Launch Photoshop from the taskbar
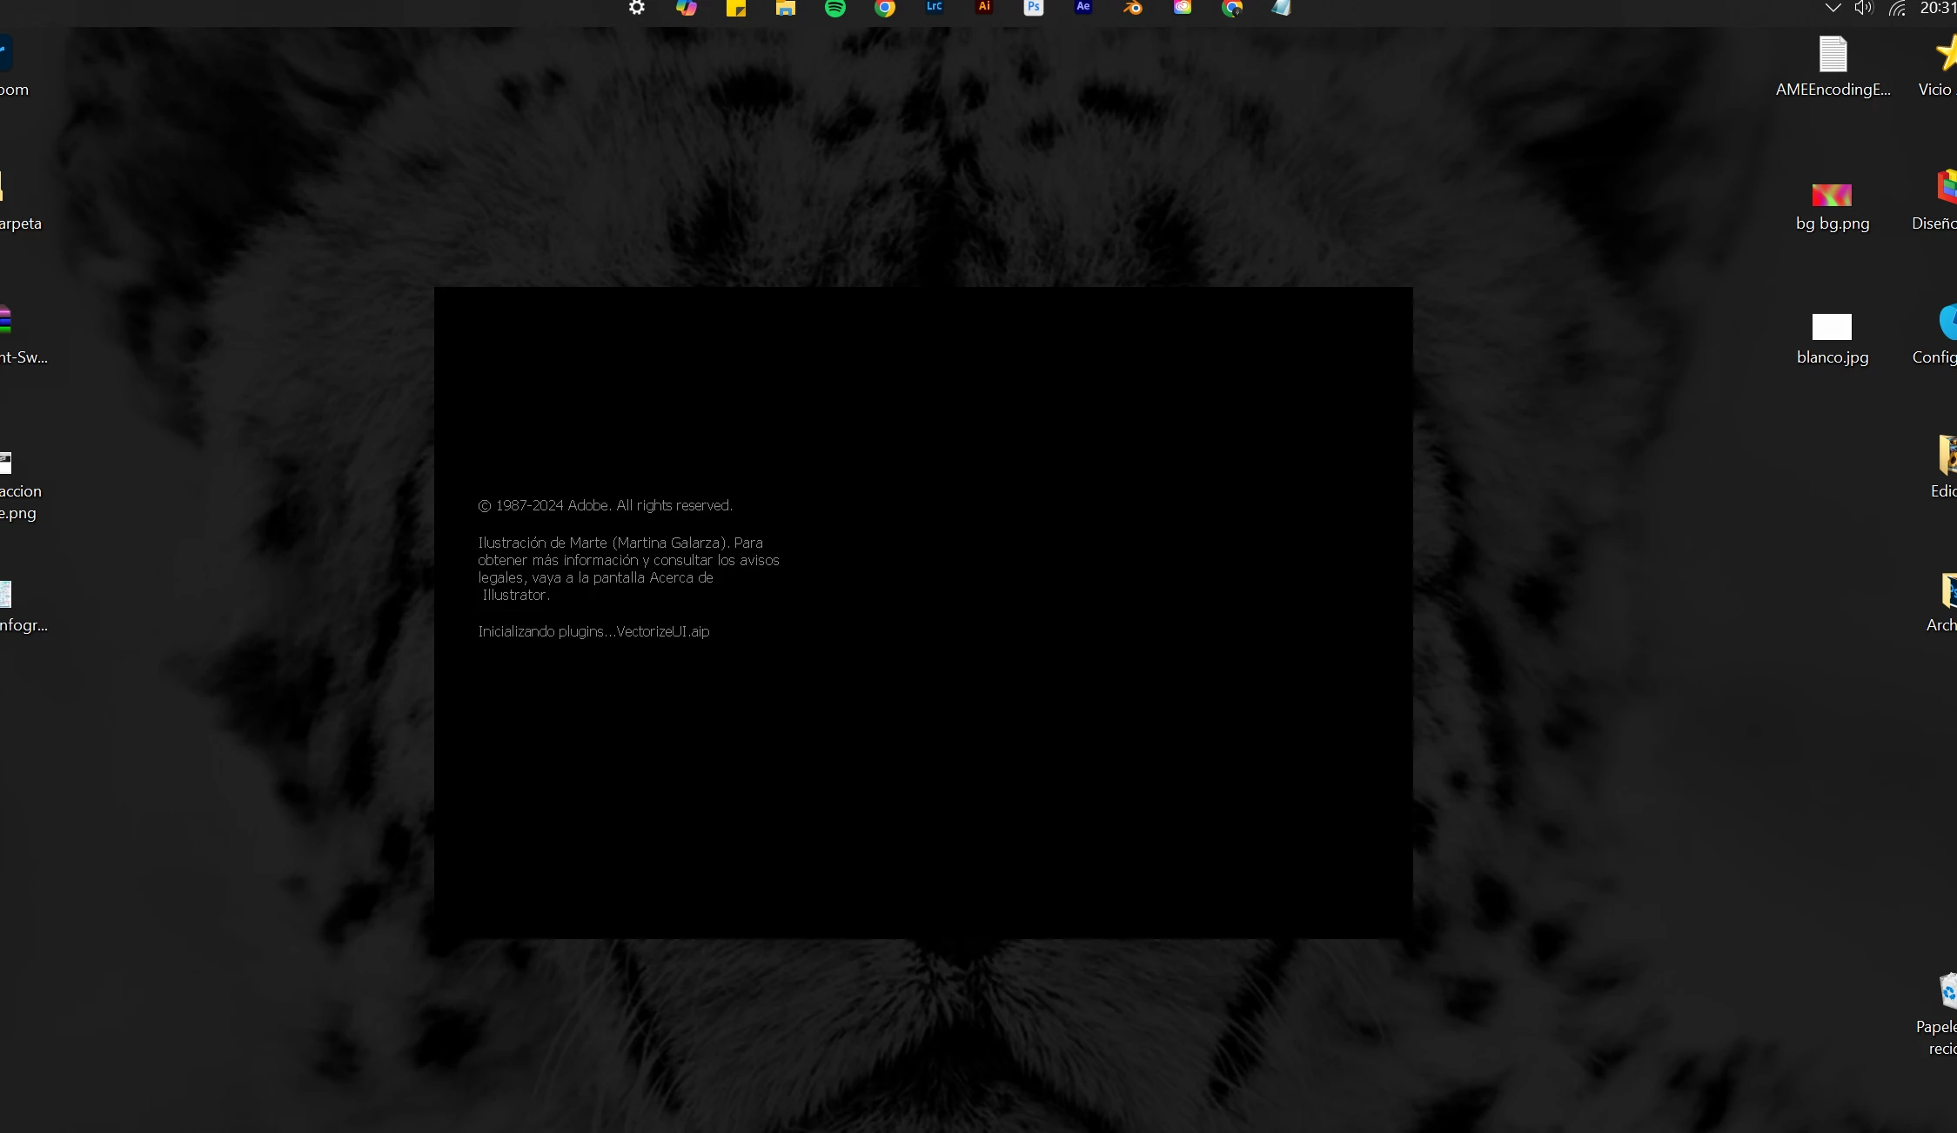The image size is (1957, 1133). click(x=1033, y=7)
